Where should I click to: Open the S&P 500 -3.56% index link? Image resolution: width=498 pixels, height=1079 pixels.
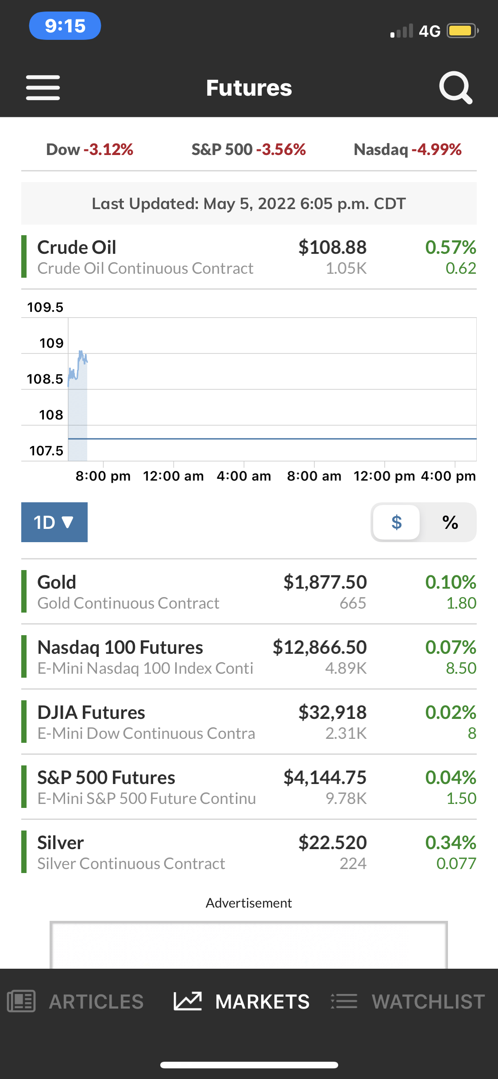click(249, 150)
